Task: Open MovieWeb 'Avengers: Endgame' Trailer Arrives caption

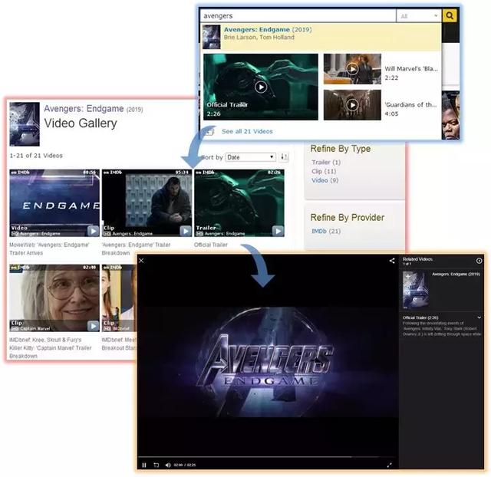Action: [49, 248]
